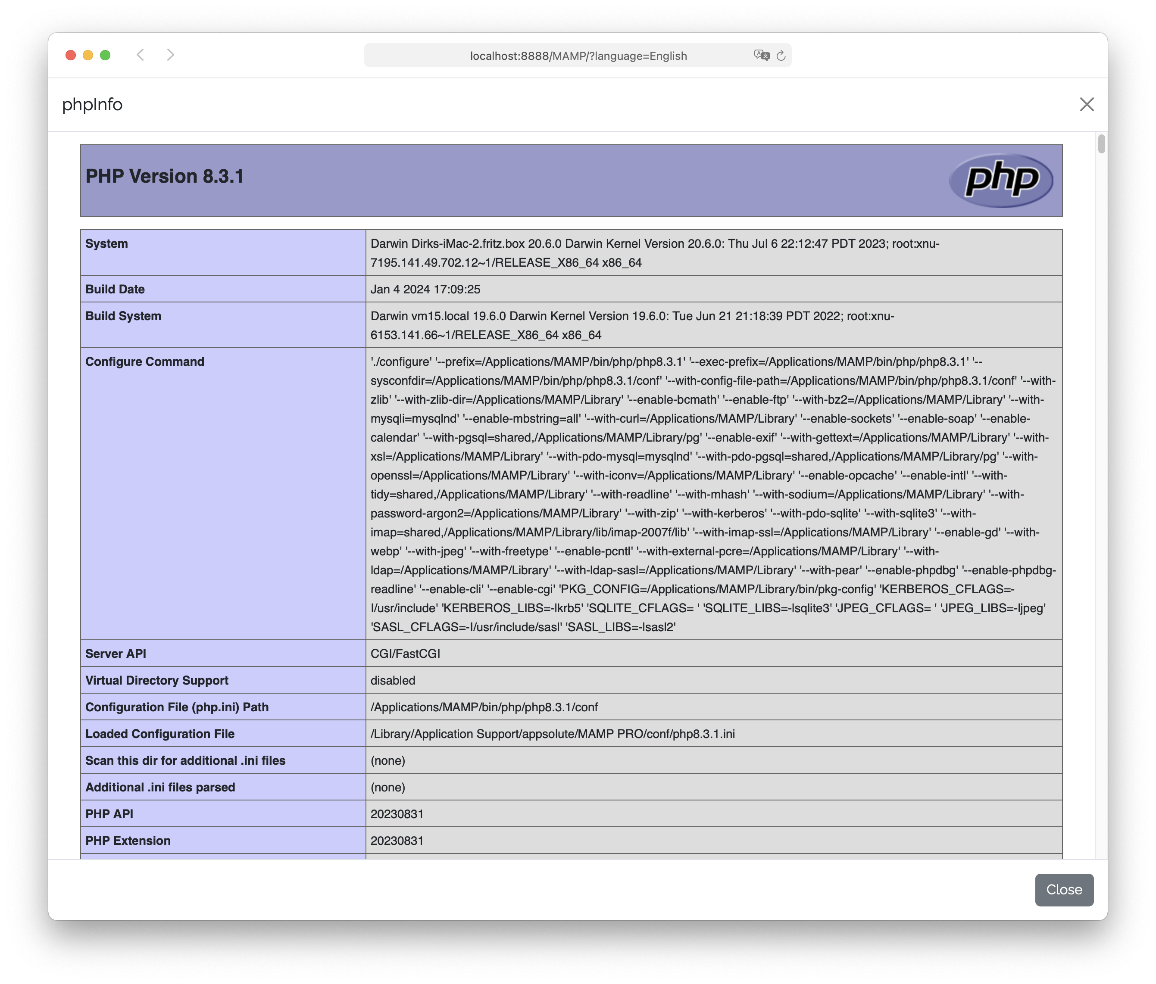Reload the page with refresh icon
The image size is (1156, 984).
click(781, 55)
